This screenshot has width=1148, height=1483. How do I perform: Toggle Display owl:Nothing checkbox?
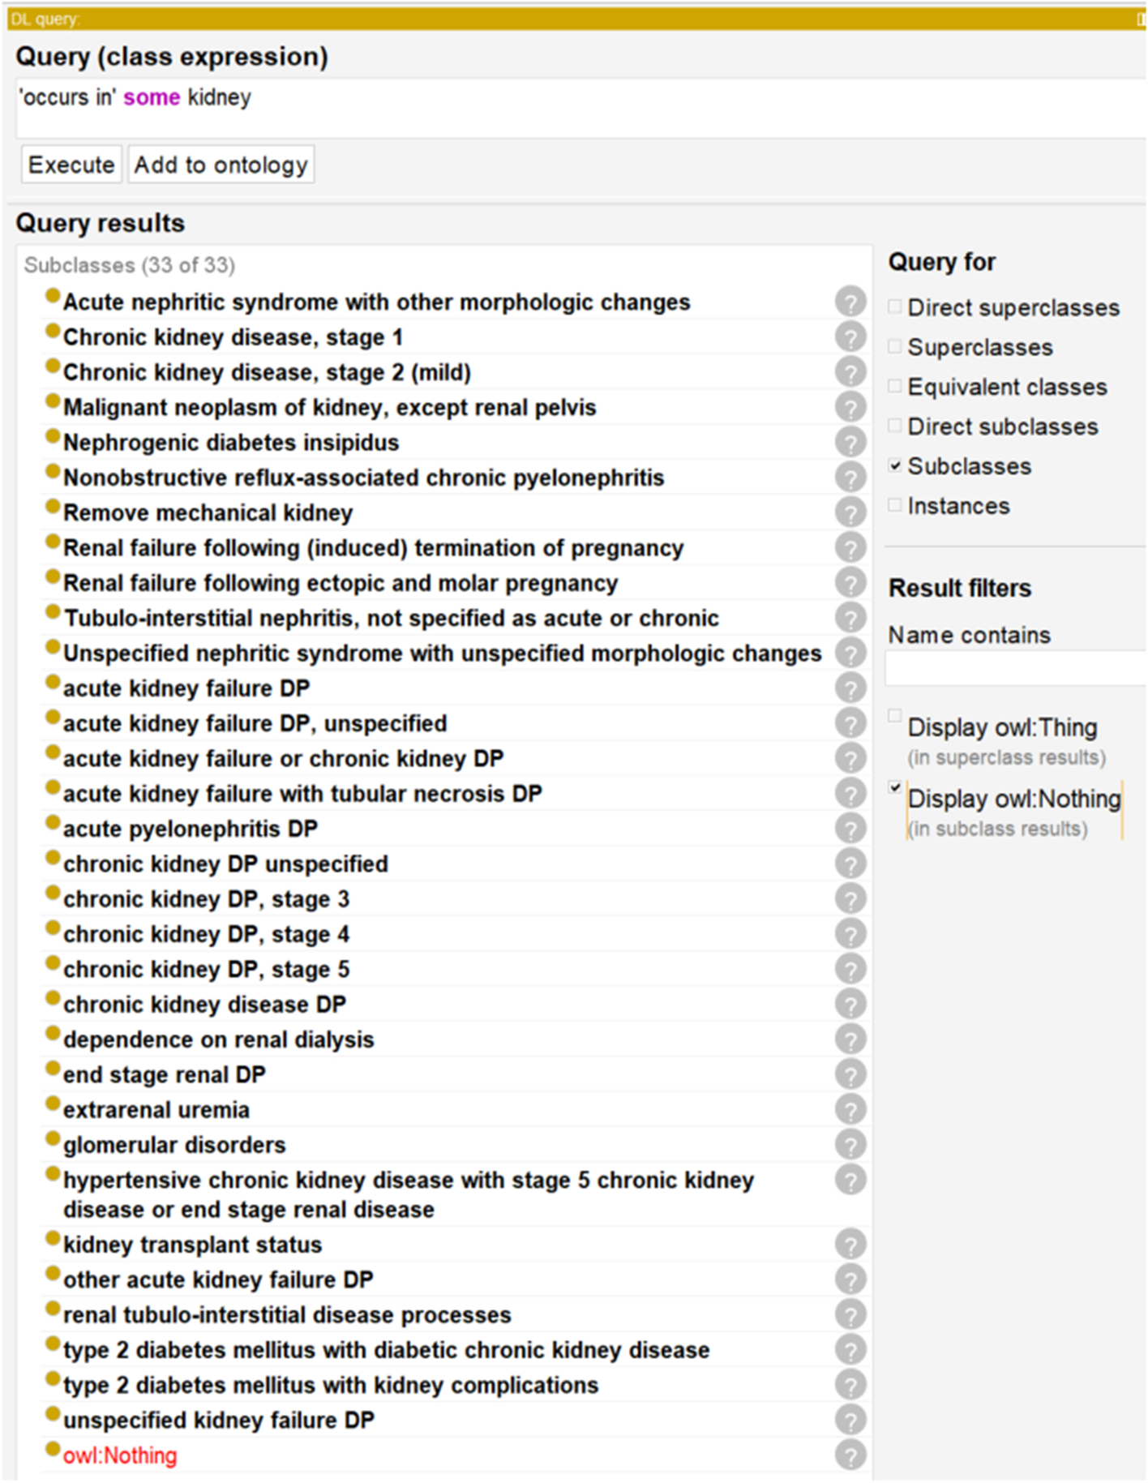[x=894, y=787]
